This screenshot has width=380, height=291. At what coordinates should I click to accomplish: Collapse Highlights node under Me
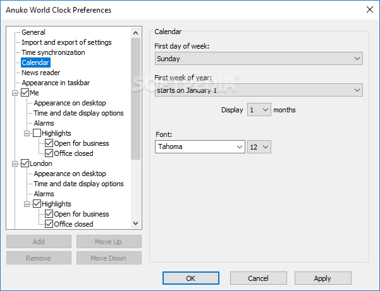click(27, 133)
